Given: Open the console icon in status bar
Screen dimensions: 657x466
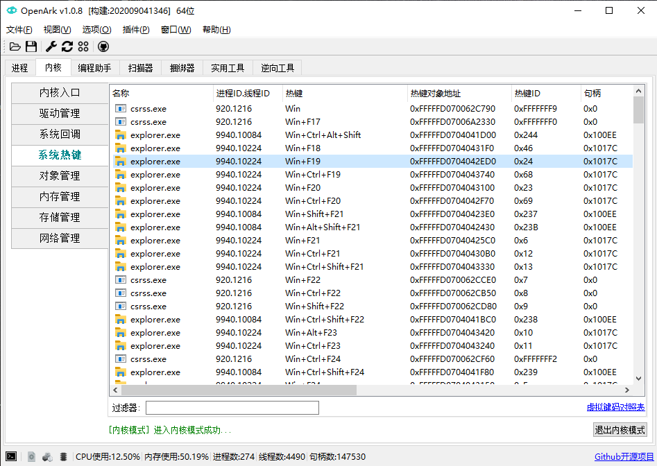Looking at the screenshot, I should (12, 456).
